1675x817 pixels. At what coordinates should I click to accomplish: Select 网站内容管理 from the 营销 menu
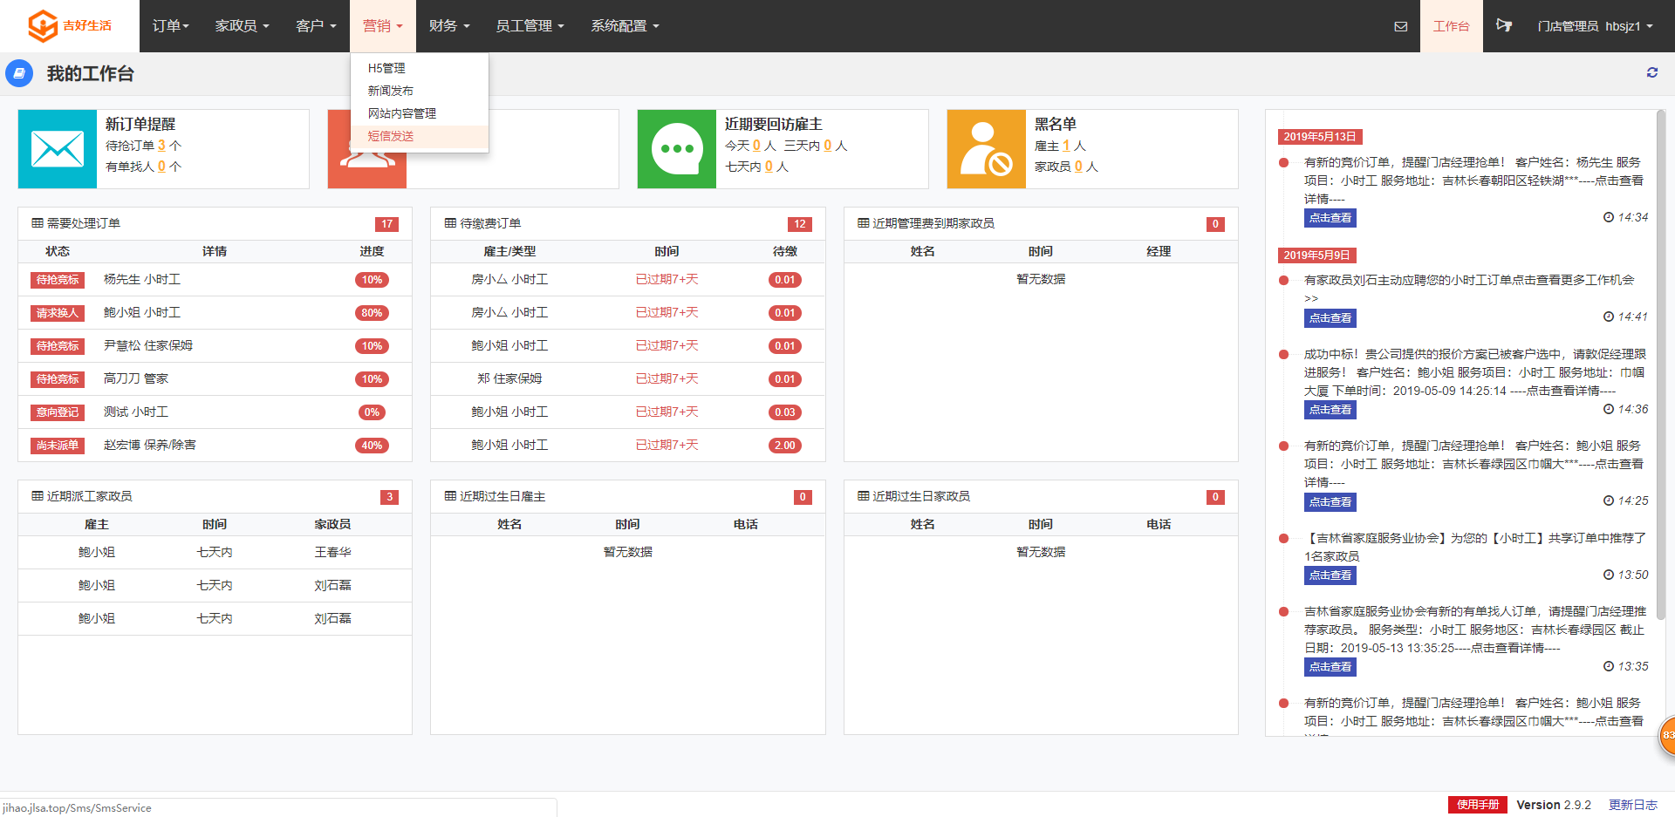pos(419,113)
